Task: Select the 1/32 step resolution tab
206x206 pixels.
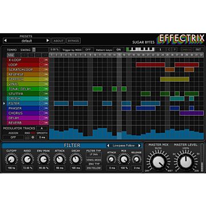Action: [10, 55]
